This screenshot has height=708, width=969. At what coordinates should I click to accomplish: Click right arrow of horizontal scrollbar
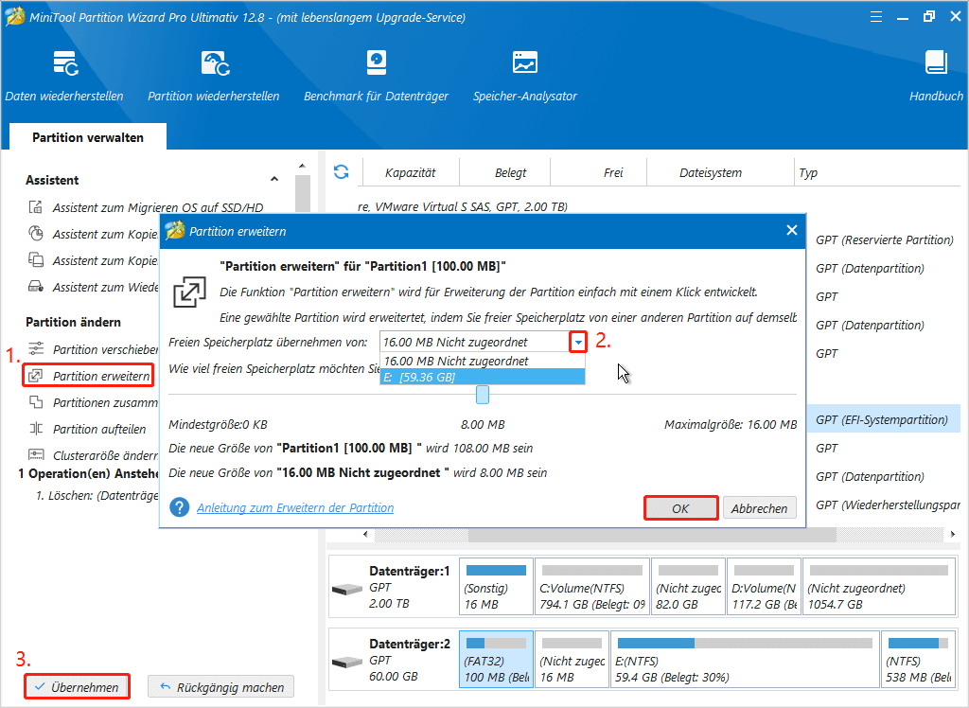coord(952,534)
